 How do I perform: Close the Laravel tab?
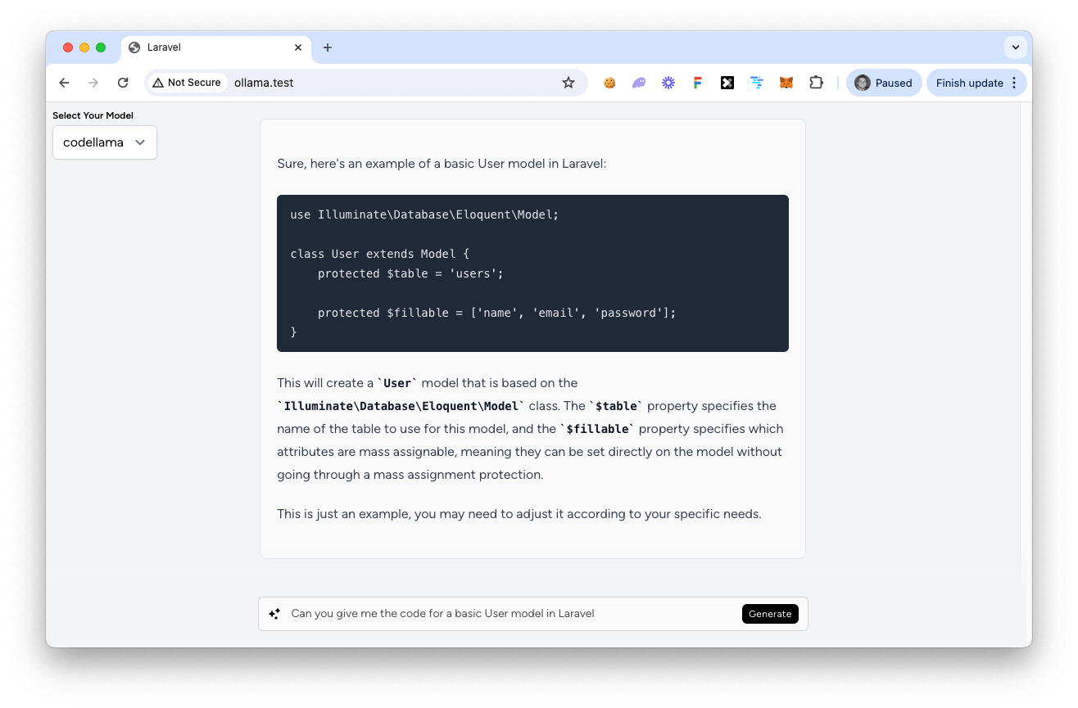tap(298, 47)
